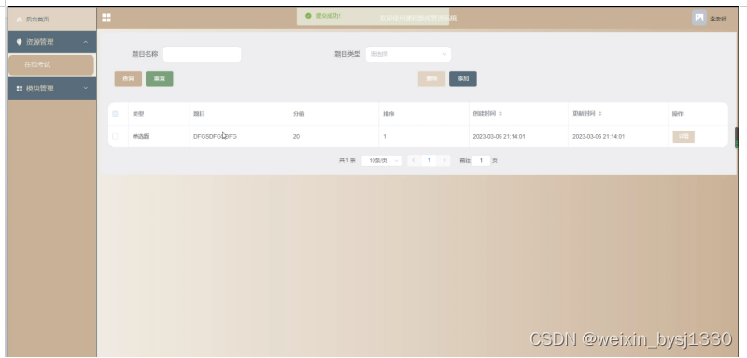The height and width of the screenshot is (358, 747).
Task: Open the 10条/页 page size dropdown
Action: [x=381, y=160]
